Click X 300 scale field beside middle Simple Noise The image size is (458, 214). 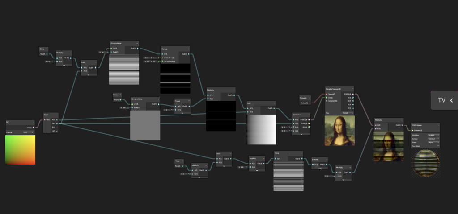[x=125, y=108]
